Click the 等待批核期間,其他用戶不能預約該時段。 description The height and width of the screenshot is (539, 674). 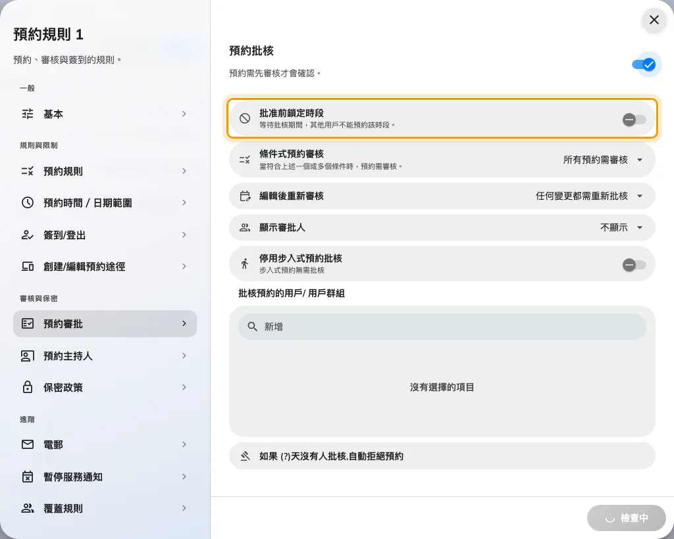(x=327, y=125)
